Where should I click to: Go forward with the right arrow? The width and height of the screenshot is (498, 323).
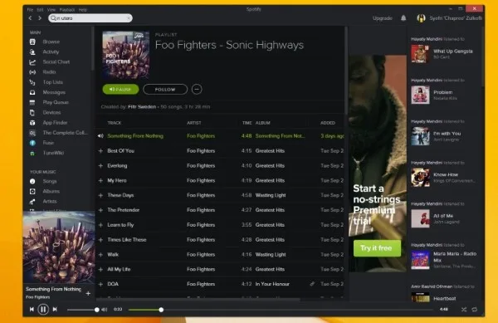point(40,18)
